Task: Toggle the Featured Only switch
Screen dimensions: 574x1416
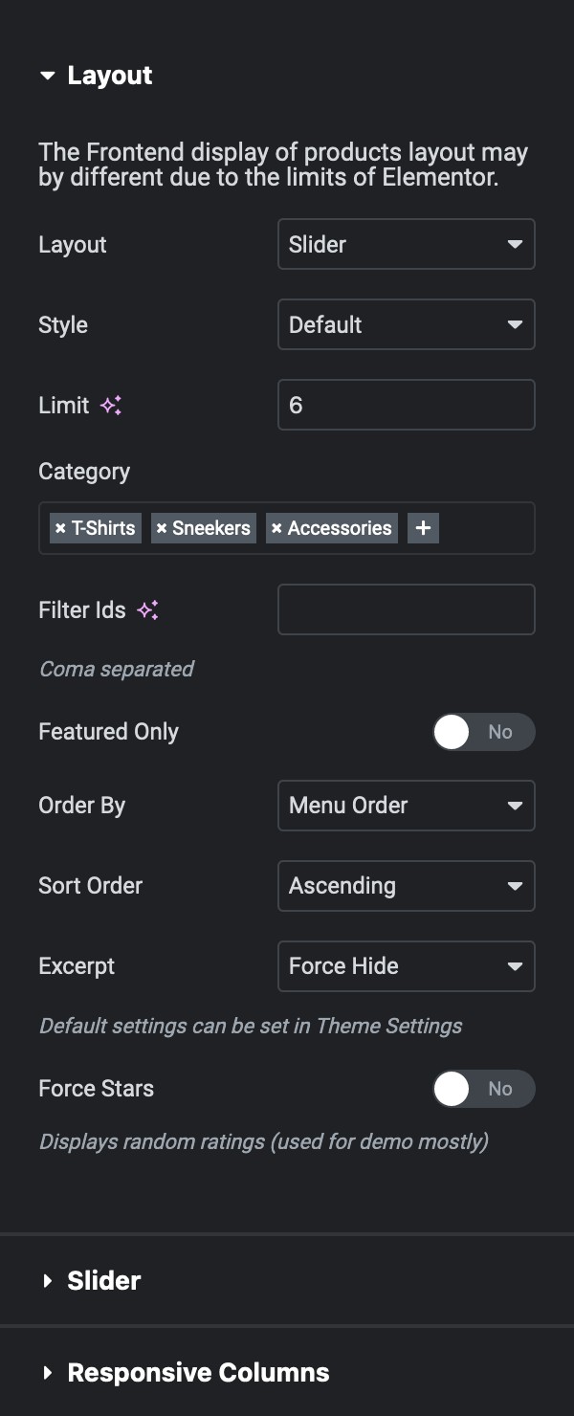Action: point(483,732)
